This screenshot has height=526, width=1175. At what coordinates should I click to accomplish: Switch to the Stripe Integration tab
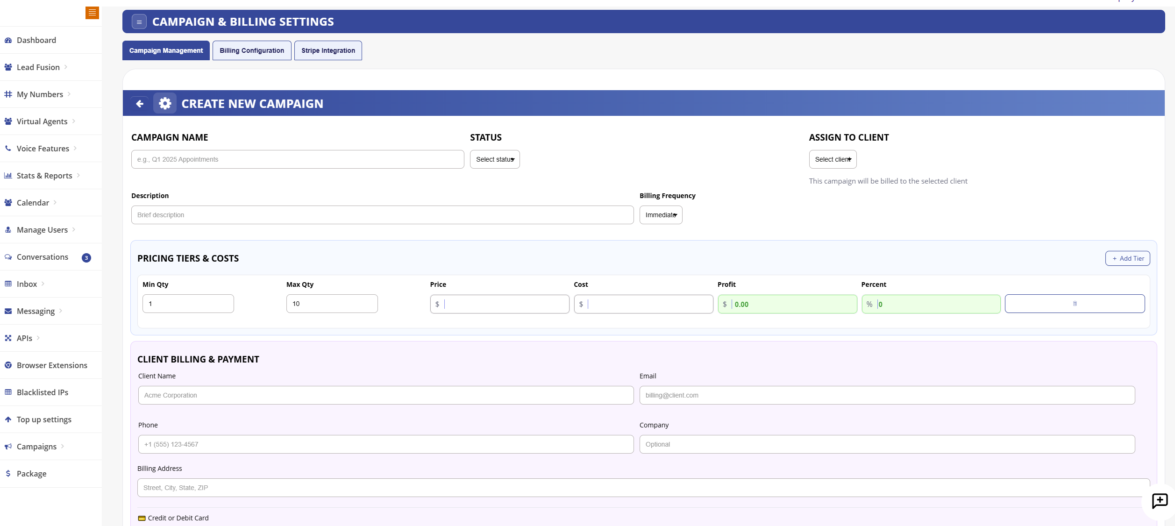[x=328, y=50]
